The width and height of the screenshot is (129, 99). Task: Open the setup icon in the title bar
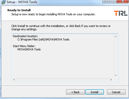(3, 2)
